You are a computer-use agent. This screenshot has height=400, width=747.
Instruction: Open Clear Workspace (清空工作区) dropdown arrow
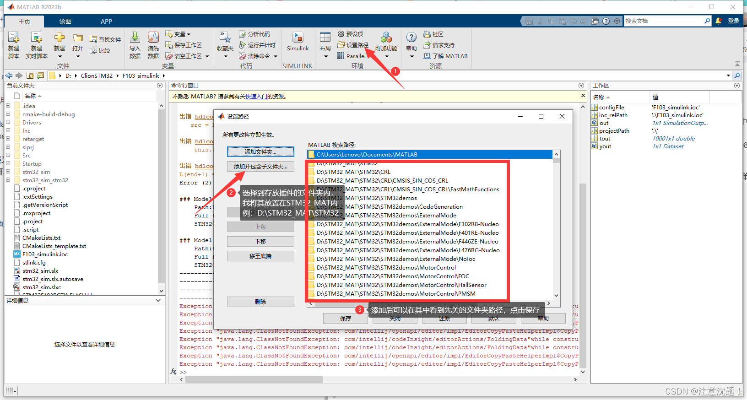207,56
